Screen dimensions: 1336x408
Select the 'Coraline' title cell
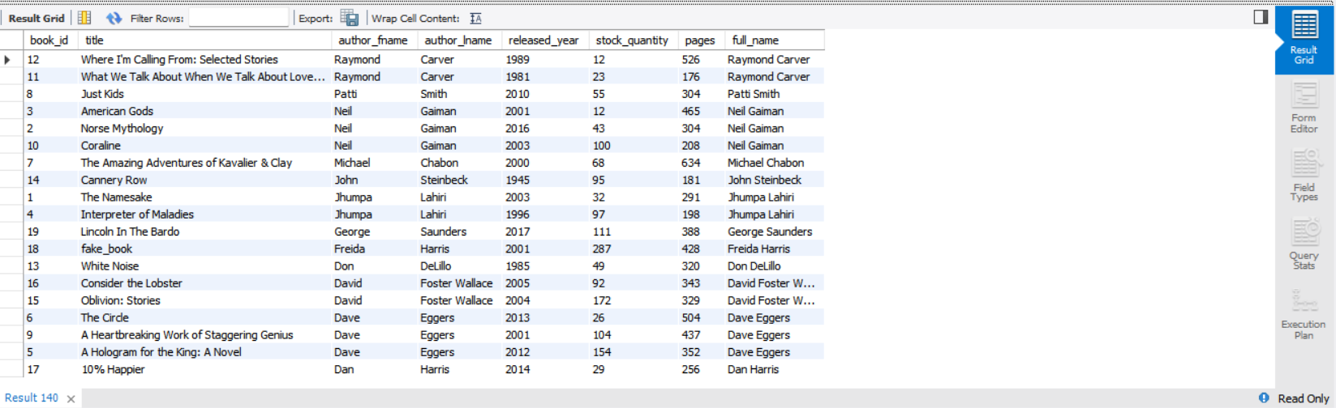(204, 146)
